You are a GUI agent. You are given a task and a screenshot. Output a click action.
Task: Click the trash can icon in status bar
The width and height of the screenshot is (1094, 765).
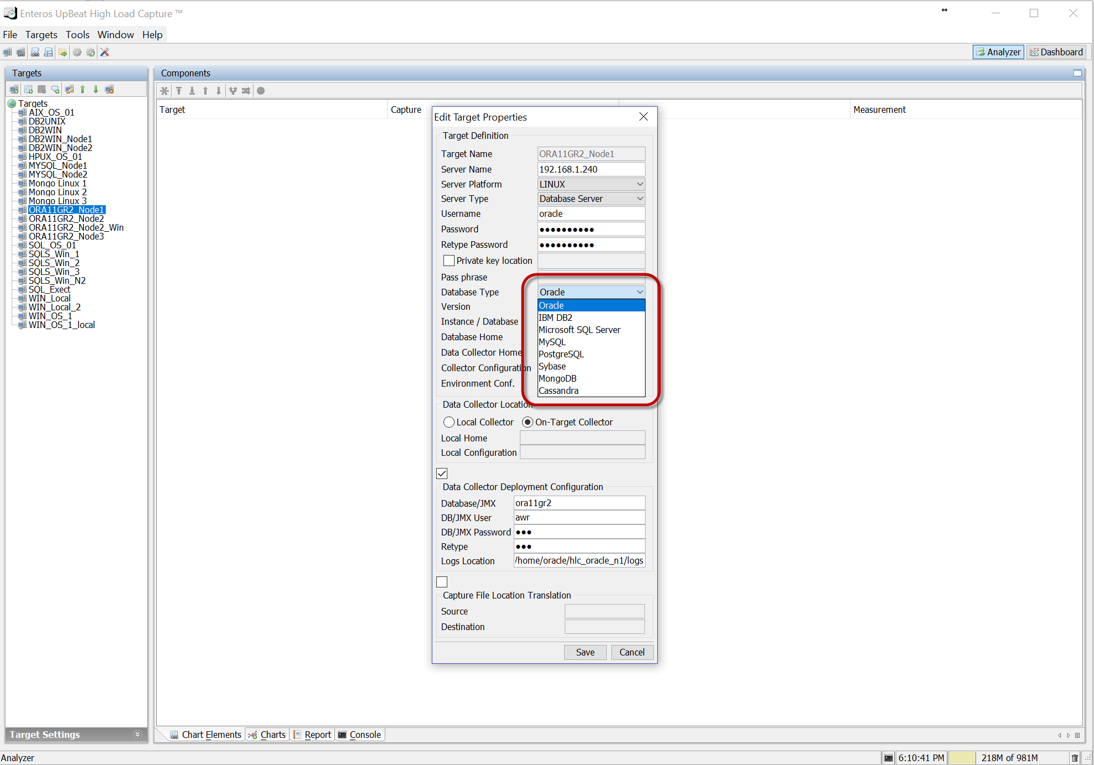point(1075,758)
